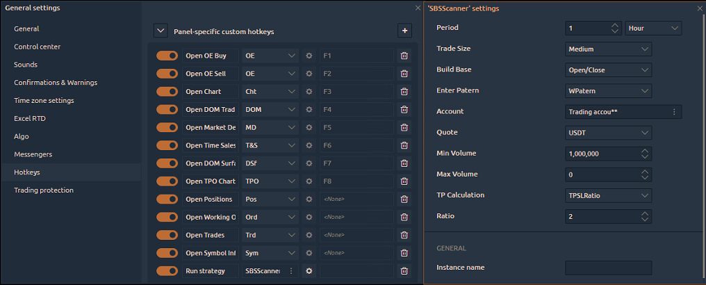Image resolution: width=706 pixels, height=285 pixels.
Task: Collapse the Panel-specific custom hotkeys section
Action: click(x=161, y=31)
